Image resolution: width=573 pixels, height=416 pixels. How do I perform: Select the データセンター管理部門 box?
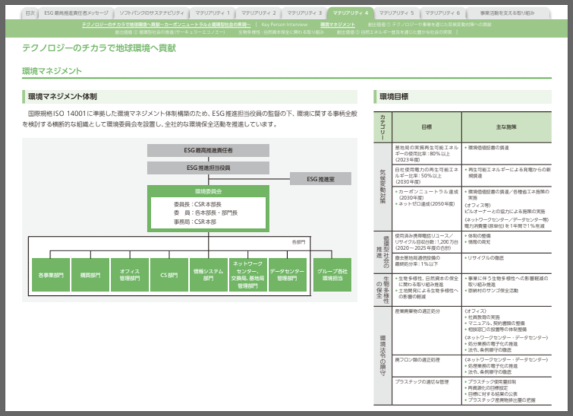[287, 275]
